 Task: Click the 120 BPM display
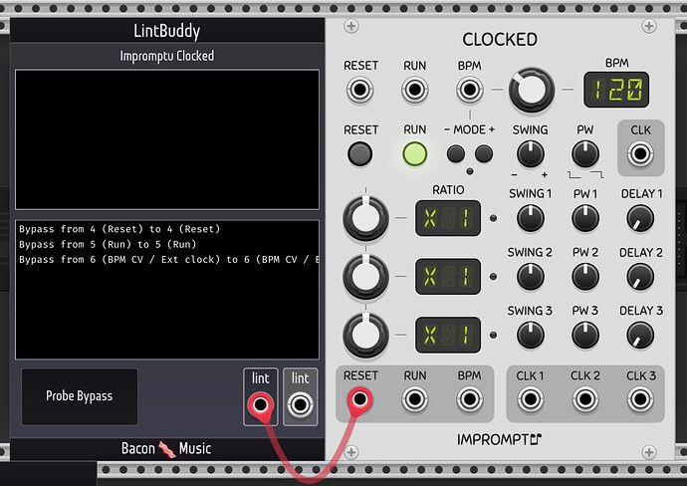(616, 90)
